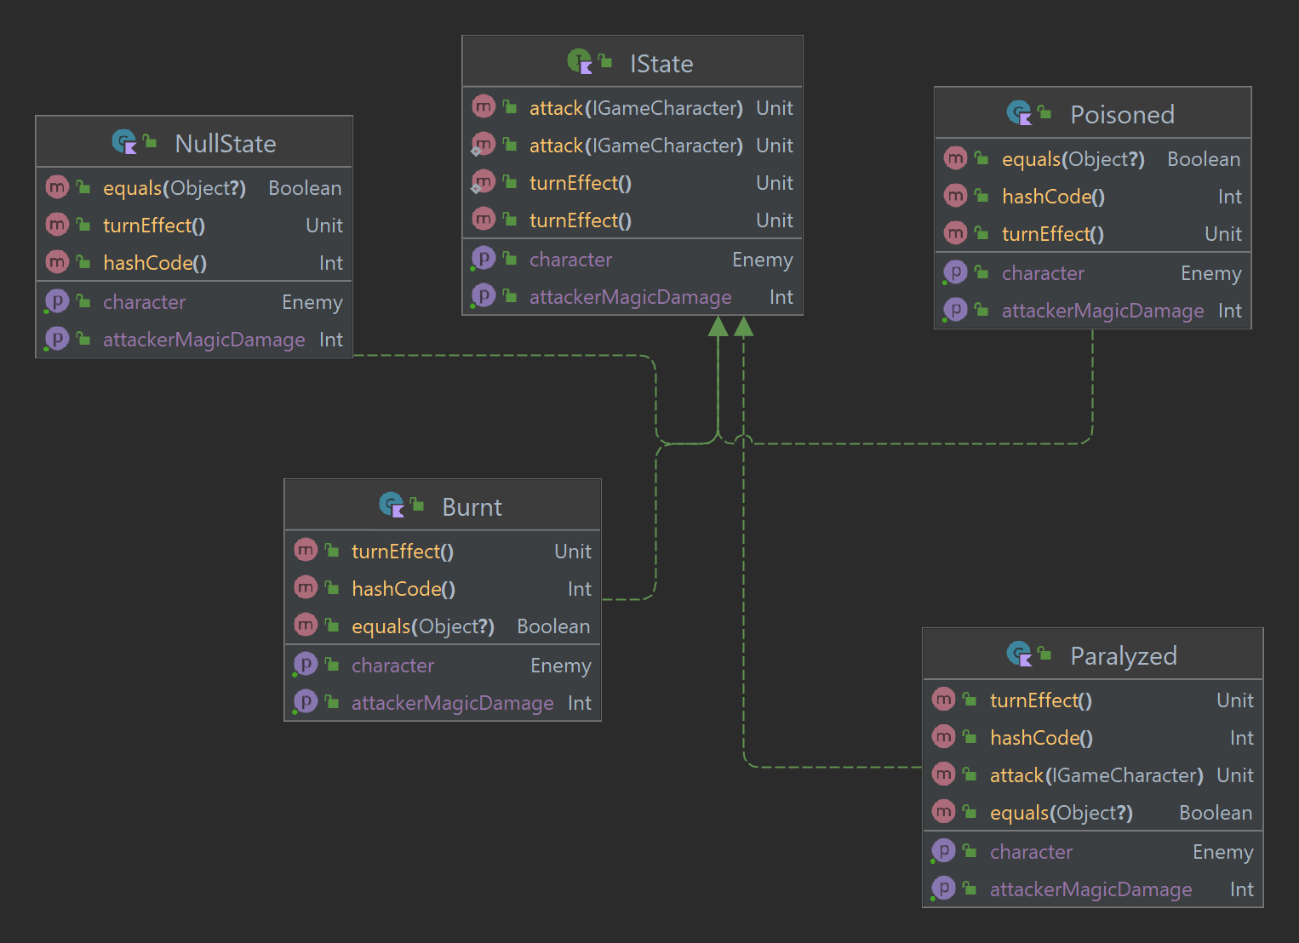This screenshot has height=943, width=1299.
Task: Select the Poisoned class title
Action: pos(1122,115)
